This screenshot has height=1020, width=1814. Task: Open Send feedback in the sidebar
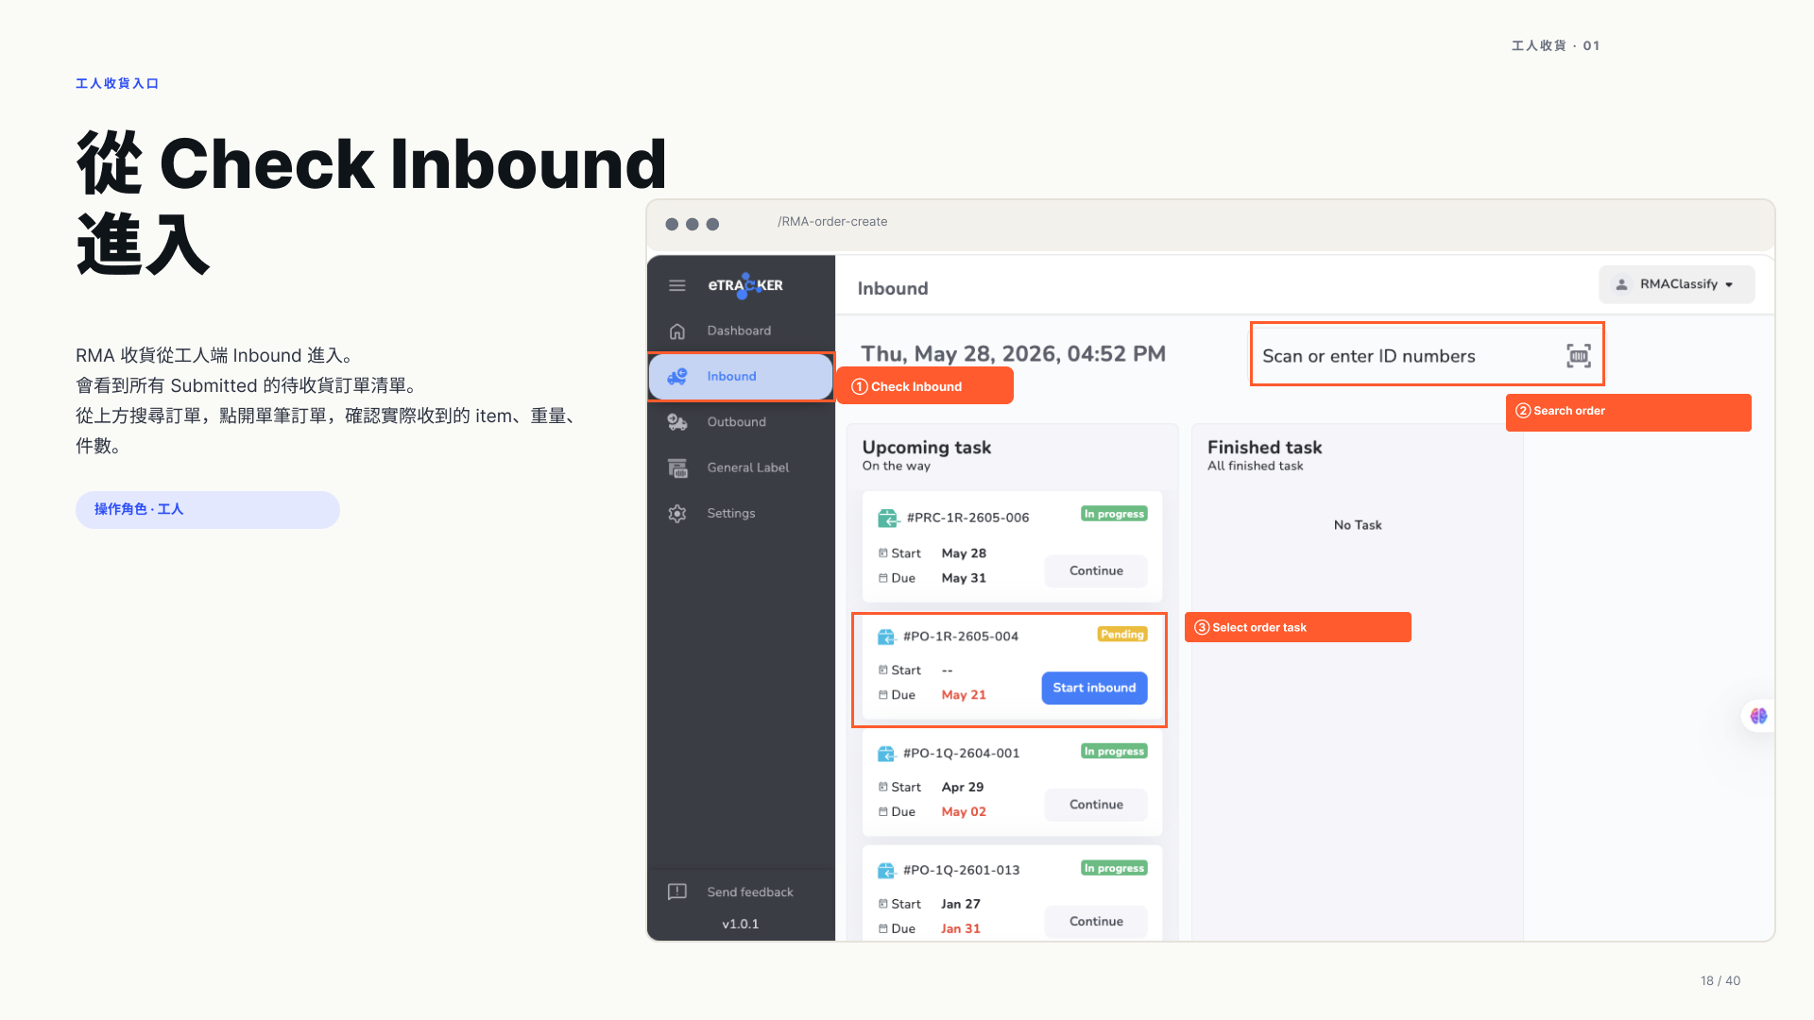point(741,892)
